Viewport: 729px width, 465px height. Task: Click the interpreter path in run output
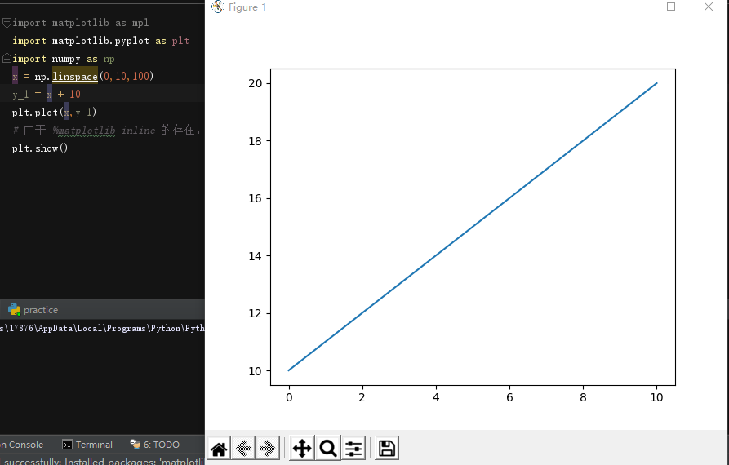pyautogui.click(x=102, y=329)
